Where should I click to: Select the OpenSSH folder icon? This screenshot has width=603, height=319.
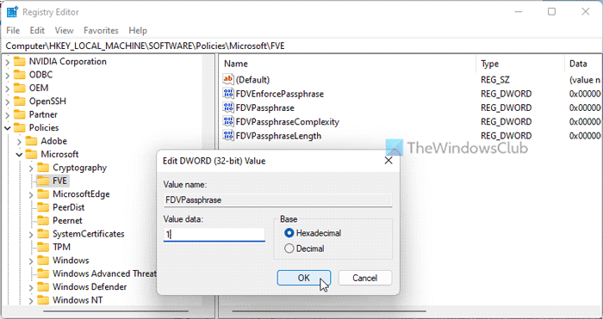click(19, 101)
